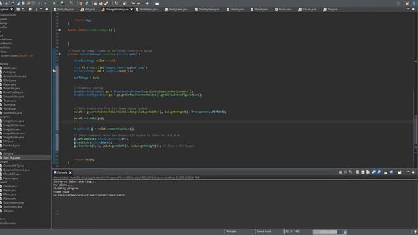
Task: Select Neuron.java in the Explorer tree
Action: [x=10, y=178]
